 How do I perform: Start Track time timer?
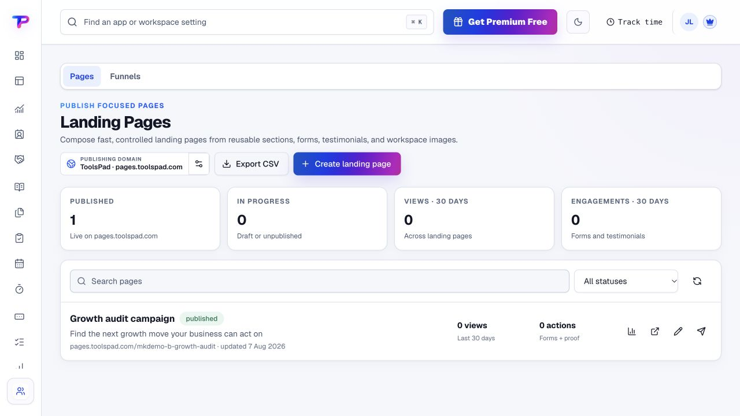[x=634, y=22]
